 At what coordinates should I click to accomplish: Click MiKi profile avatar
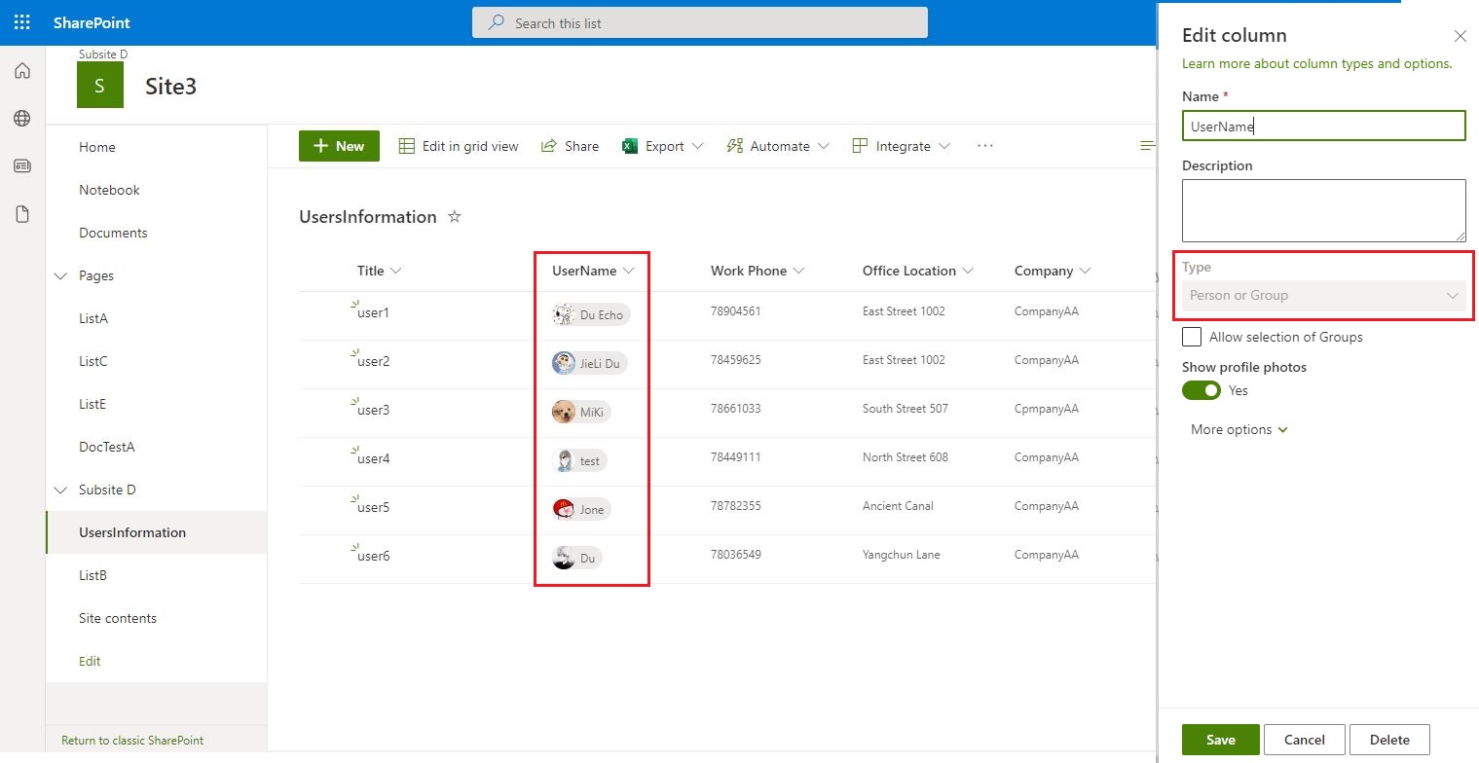(563, 412)
